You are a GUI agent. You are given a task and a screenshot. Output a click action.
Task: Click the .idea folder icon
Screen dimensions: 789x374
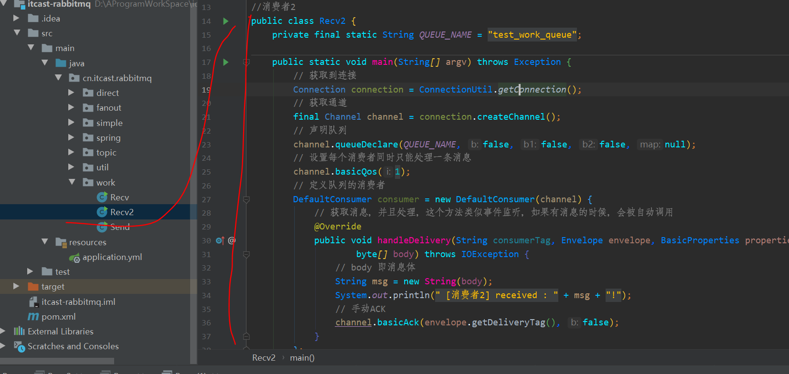tap(33, 18)
